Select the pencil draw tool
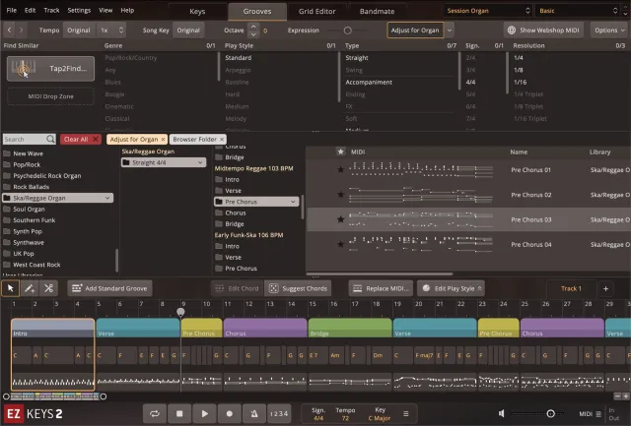The image size is (631, 426). 30,288
